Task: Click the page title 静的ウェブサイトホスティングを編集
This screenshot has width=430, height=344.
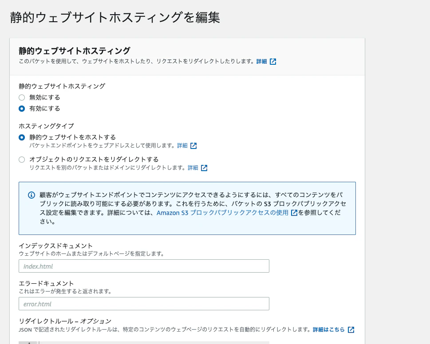Action: tap(115, 18)
